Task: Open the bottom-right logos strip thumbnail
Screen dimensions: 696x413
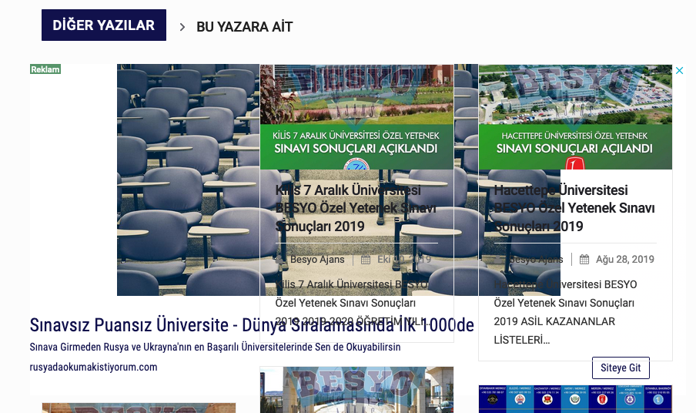Action: [x=575, y=399]
